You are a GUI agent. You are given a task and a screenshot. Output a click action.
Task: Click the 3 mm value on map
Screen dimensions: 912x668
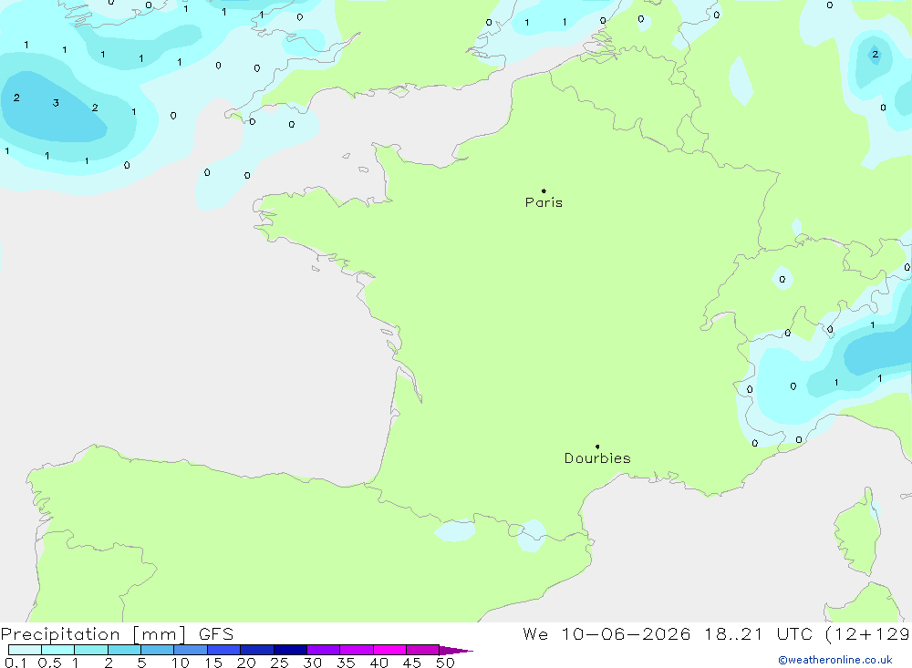(x=56, y=103)
